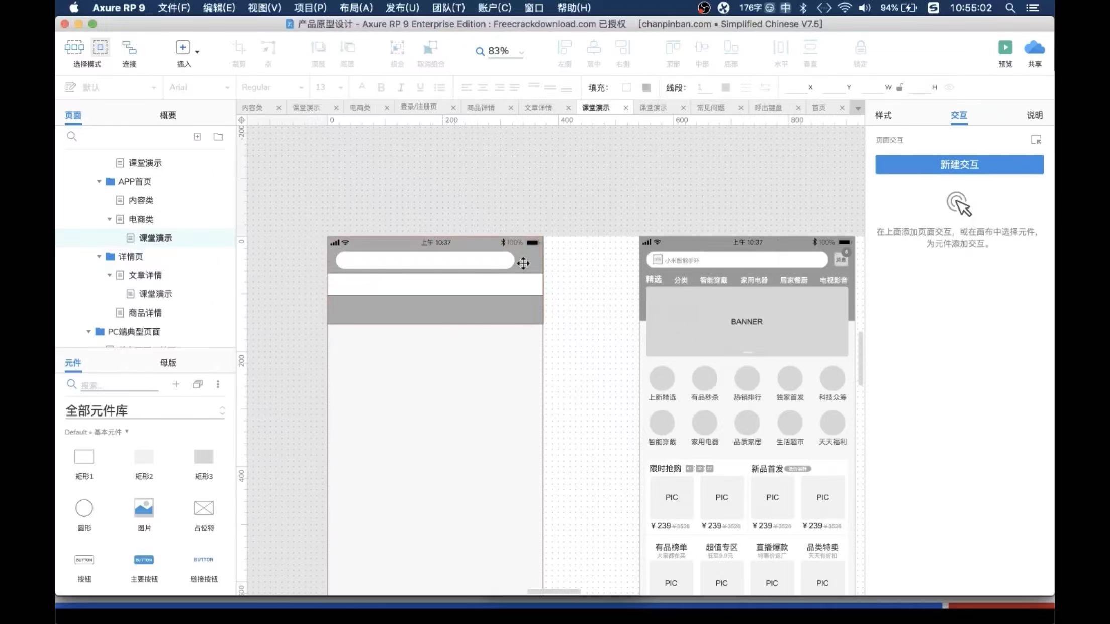
Task: Click the add page icon in pages panel
Action: 197,137
